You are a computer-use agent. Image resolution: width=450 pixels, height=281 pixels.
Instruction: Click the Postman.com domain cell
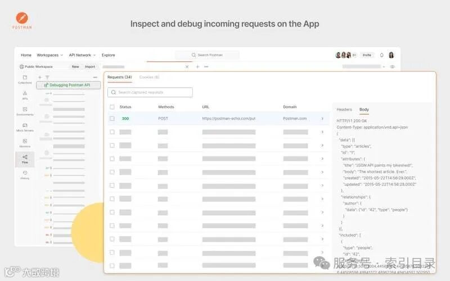(x=295, y=119)
